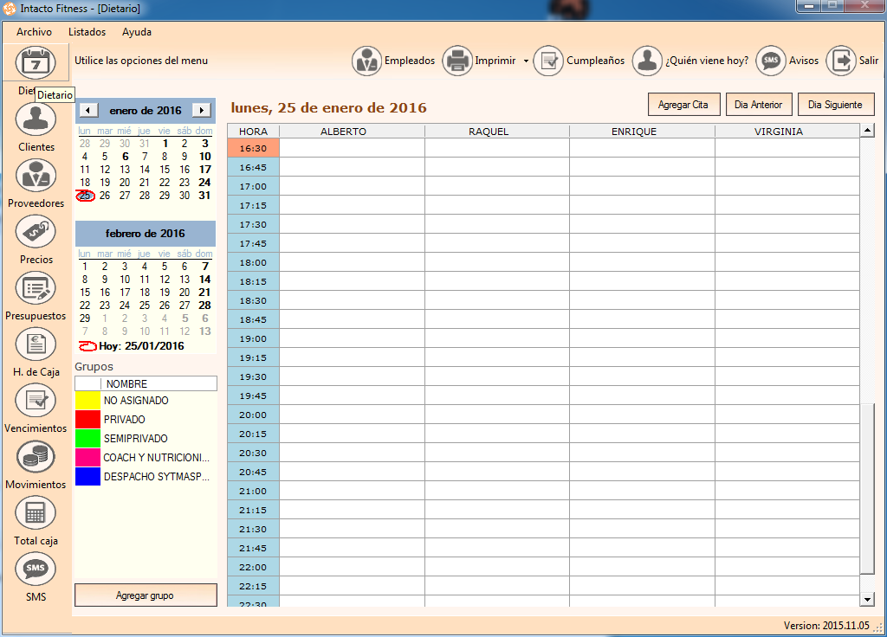Go to next month in calendar
The image size is (887, 637).
click(201, 110)
